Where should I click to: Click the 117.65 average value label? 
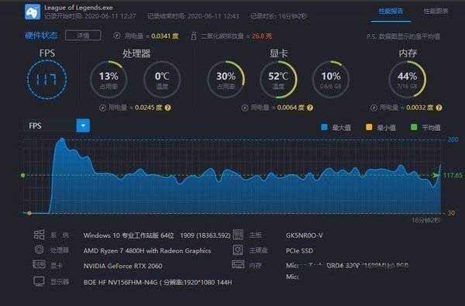453,175
